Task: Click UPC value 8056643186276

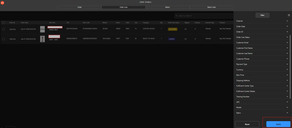Action: pos(72,38)
